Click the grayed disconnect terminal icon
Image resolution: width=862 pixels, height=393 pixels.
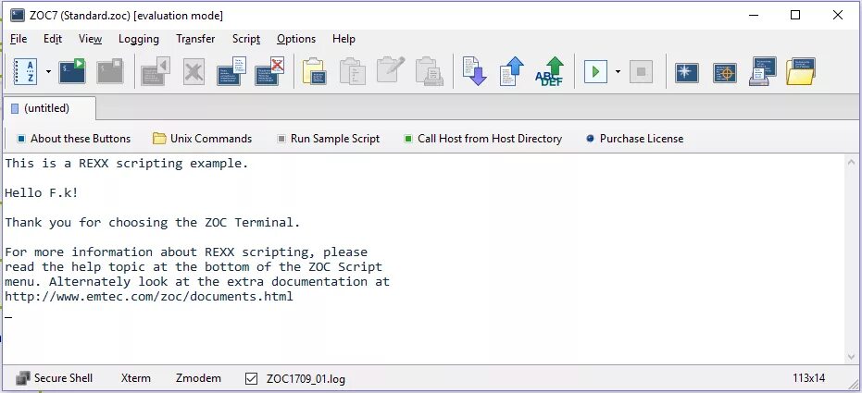(x=110, y=71)
